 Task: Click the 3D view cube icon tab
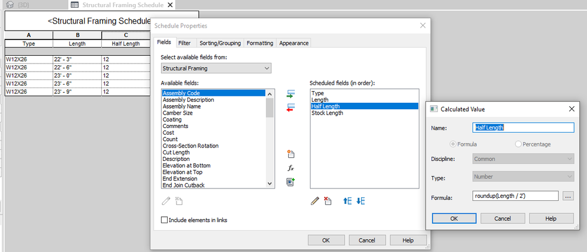[x=11, y=5]
